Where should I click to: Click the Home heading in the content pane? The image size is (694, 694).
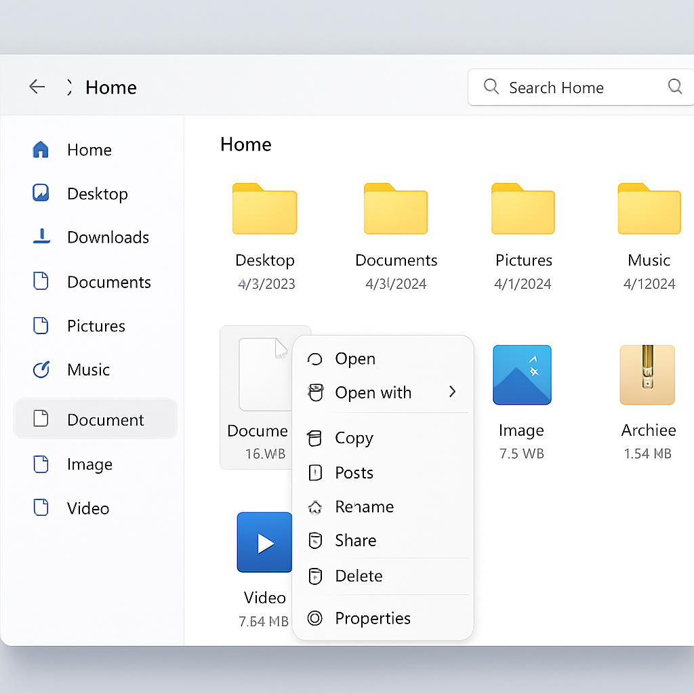246,144
